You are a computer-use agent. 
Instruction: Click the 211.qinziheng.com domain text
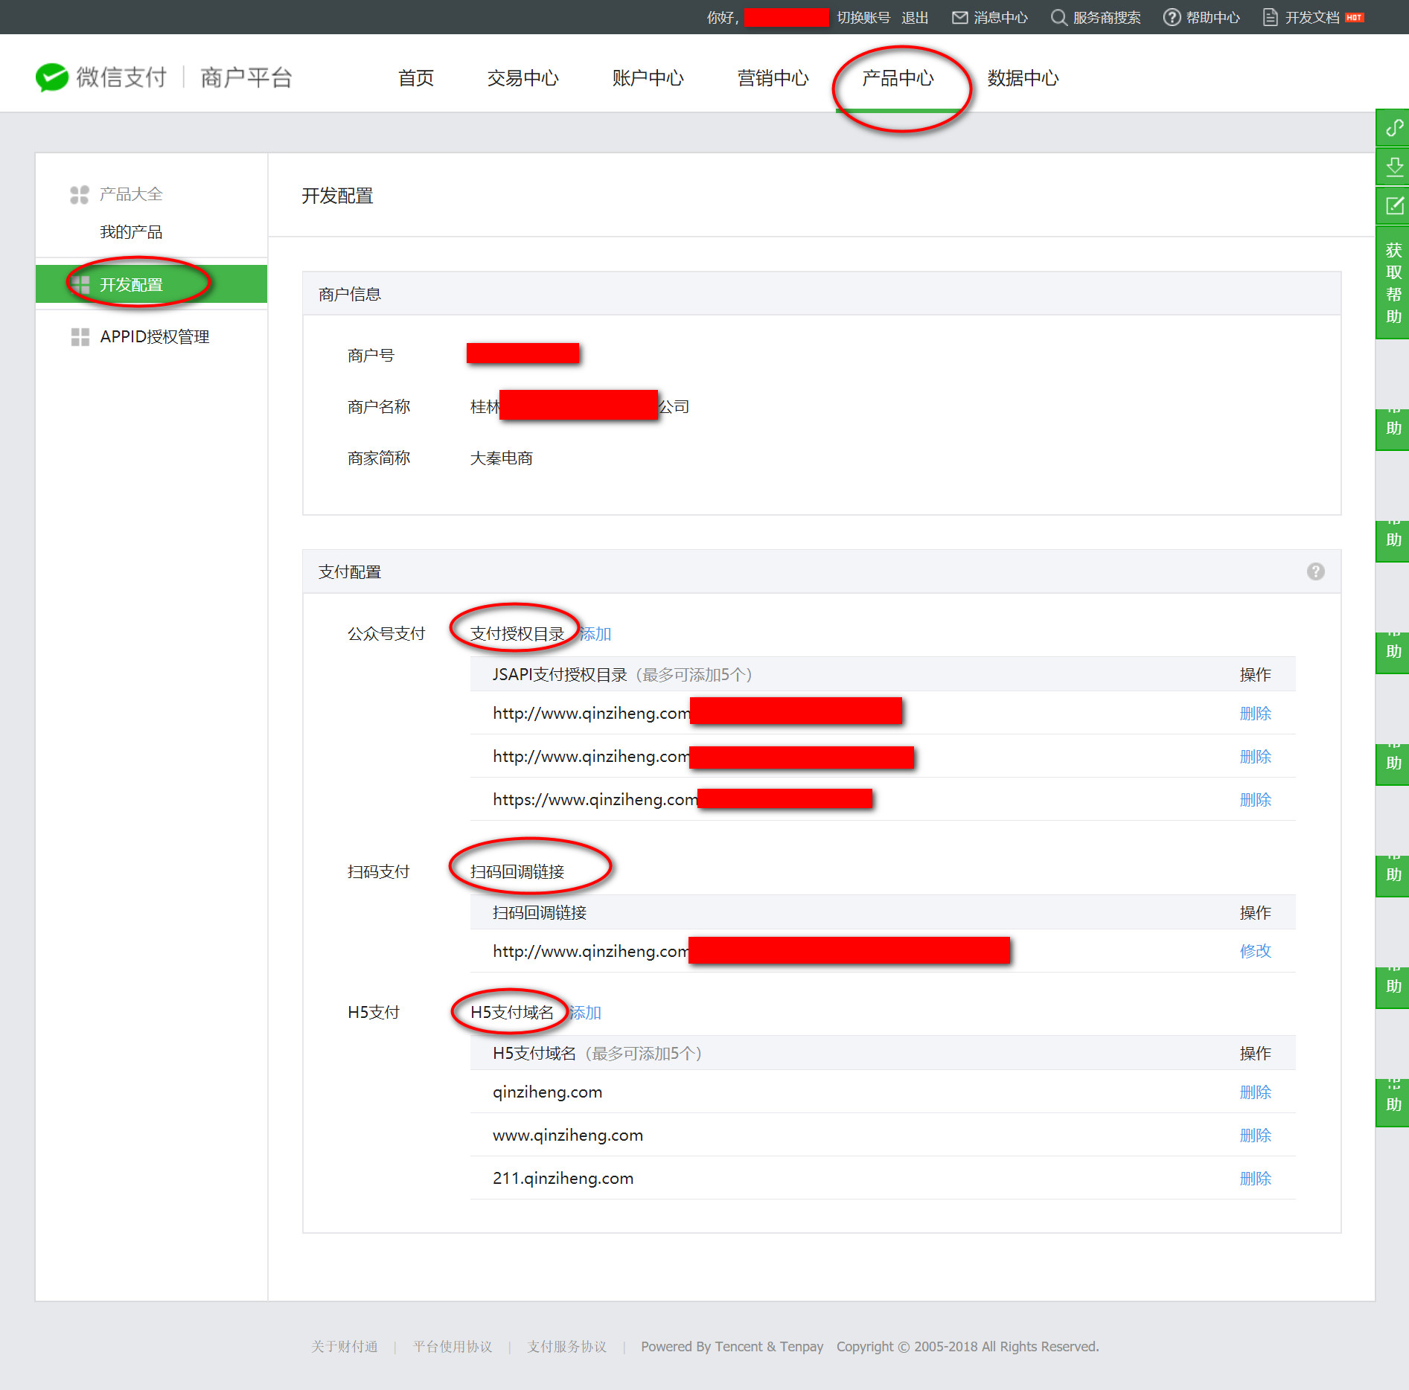pos(563,1179)
